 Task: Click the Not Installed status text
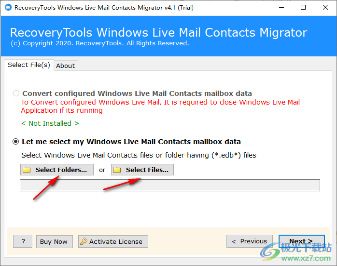tap(50, 123)
